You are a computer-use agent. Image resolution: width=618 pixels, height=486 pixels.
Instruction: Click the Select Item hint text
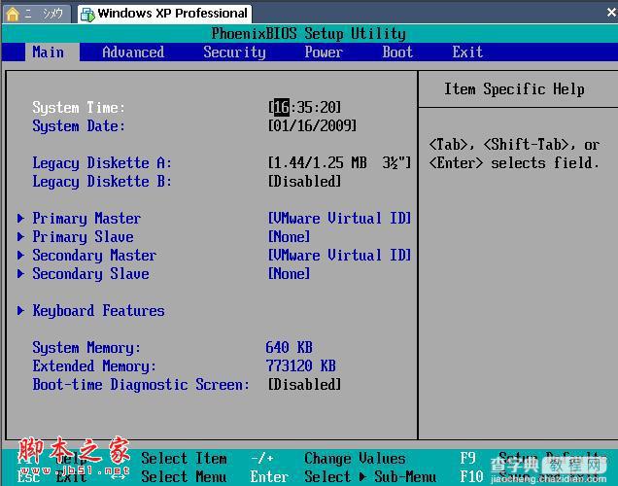[184, 459]
